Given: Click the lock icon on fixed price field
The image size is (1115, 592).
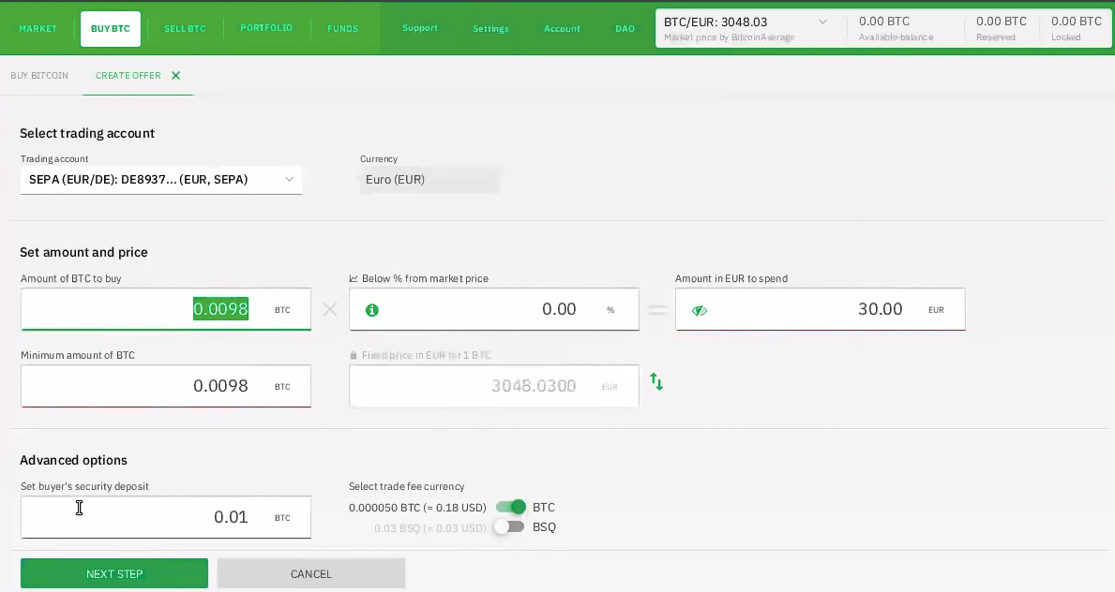Looking at the screenshot, I should (x=354, y=355).
